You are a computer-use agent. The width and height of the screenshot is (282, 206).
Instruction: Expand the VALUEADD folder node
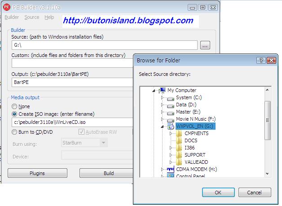click(171, 162)
